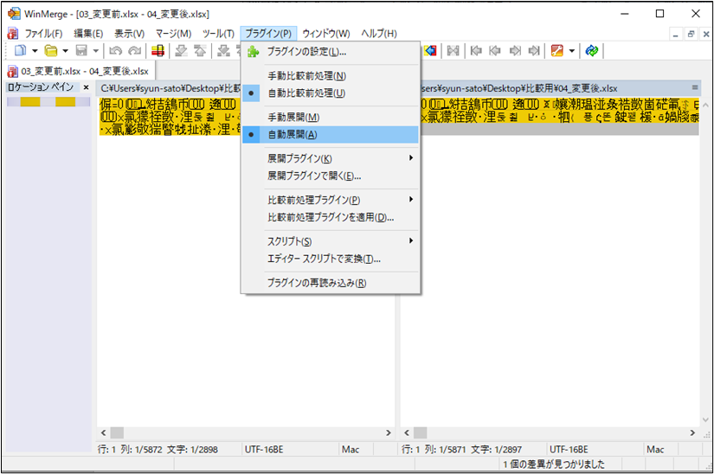Viewport: 714px width, 474px height.
Task: Choose 手動展開(M) in the plugin menu
Action: click(293, 117)
